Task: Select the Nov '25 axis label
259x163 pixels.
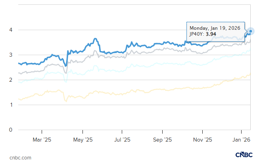Action: pos(202,140)
